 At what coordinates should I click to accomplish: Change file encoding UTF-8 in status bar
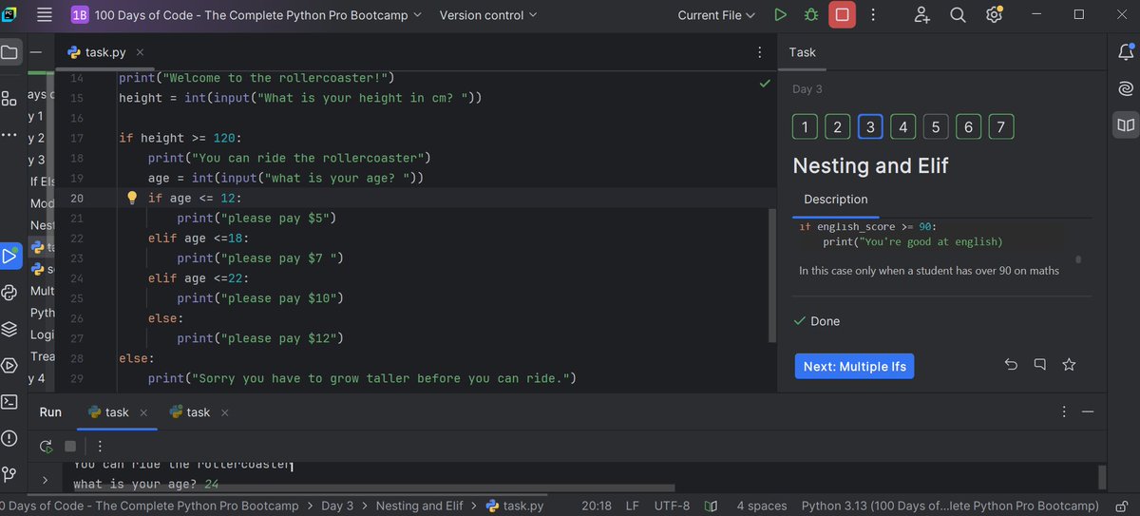[x=673, y=506]
